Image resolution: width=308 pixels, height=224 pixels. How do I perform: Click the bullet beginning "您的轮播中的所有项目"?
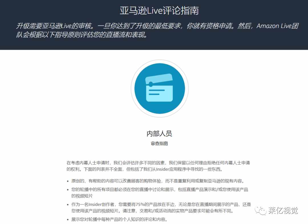[160, 193]
